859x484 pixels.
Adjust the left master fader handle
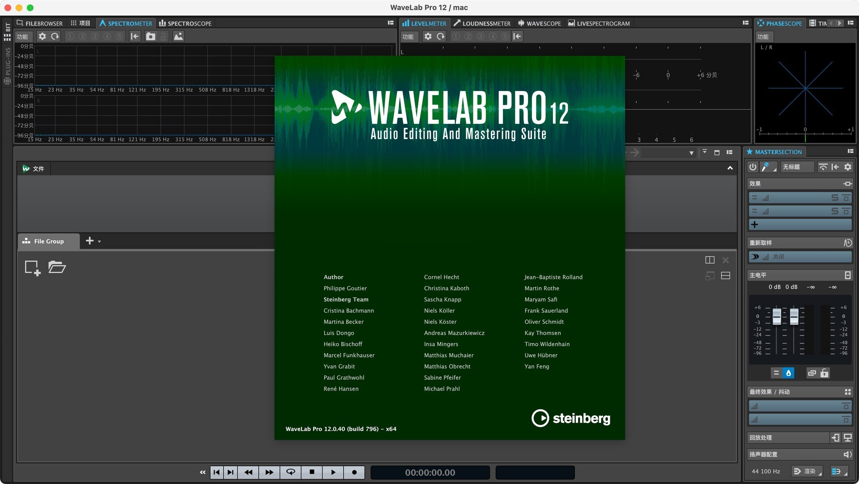(777, 317)
